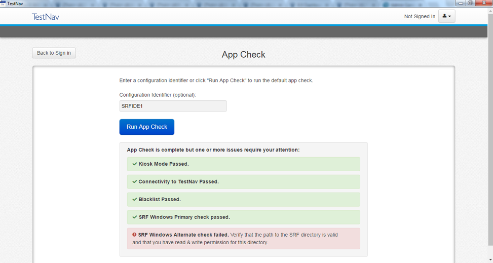Click the App Check page heading
This screenshot has height=263, width=493.
pyautogui.click(x=243, y=54)
